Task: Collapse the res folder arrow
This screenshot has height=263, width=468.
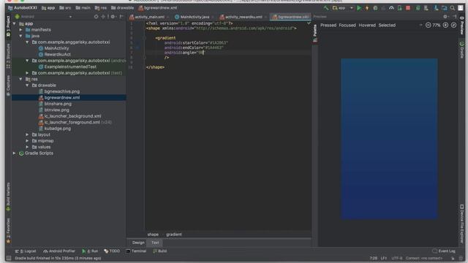Action: click(x=20, y=79)
